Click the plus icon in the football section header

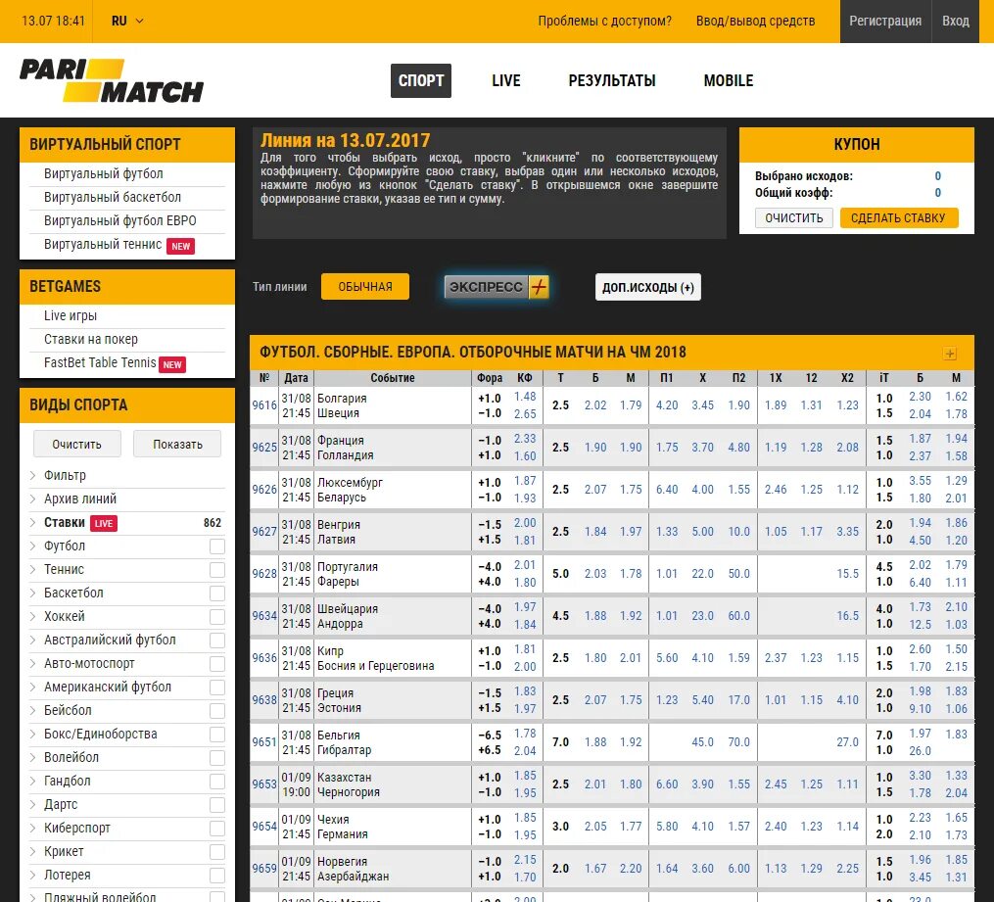click(x=949, y=354)
